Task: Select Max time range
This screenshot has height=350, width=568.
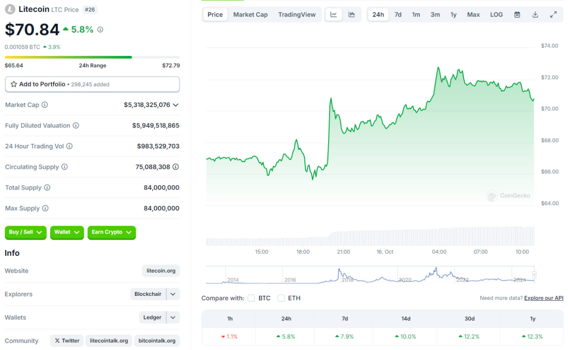Action: [x=473, y=15]
